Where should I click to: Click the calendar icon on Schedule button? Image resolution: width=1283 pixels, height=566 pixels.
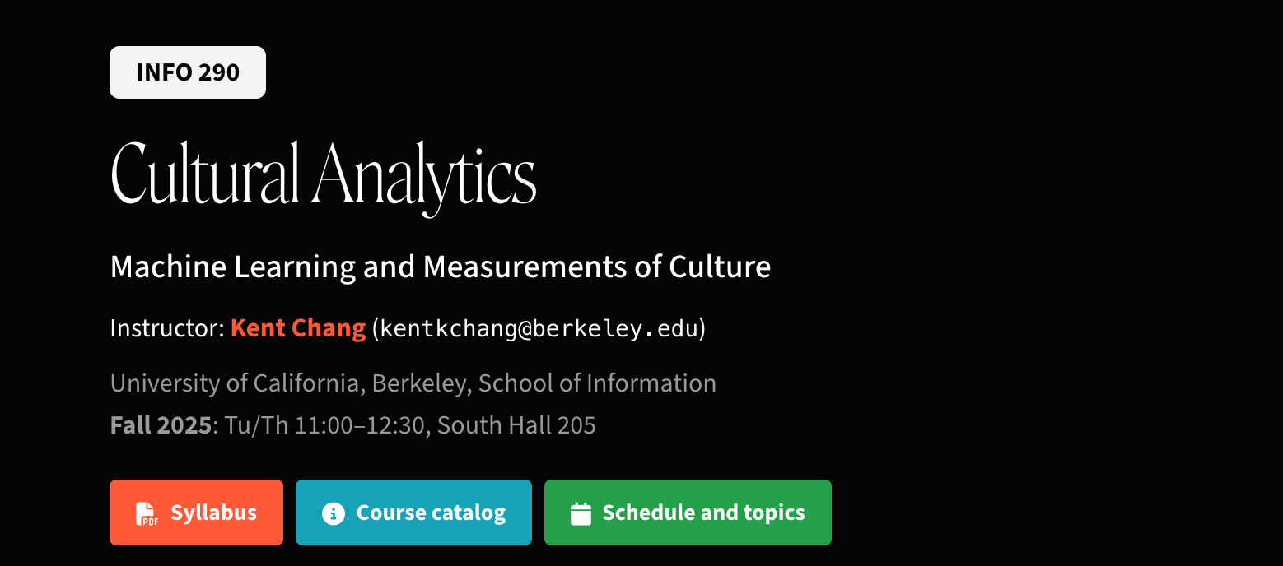point(581,513)
